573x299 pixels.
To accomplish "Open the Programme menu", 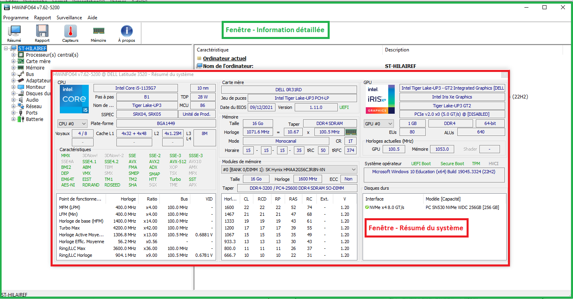I will [16, 18].
